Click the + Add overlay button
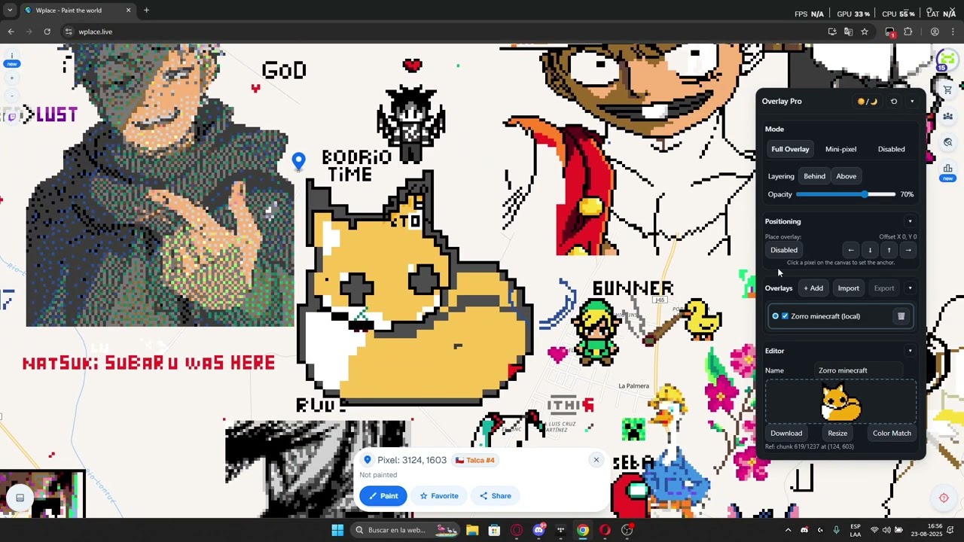 (813, 288)
